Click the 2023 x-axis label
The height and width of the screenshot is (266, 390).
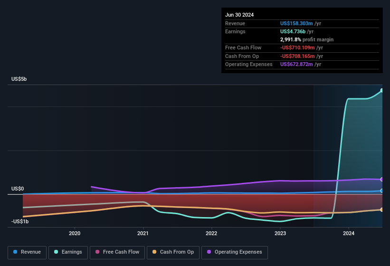click(x=280, y=233)
